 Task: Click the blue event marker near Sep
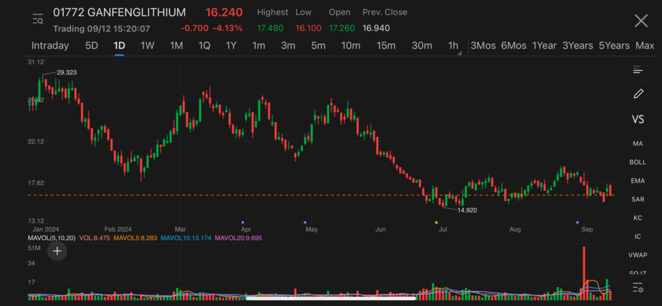click(577, 222)
